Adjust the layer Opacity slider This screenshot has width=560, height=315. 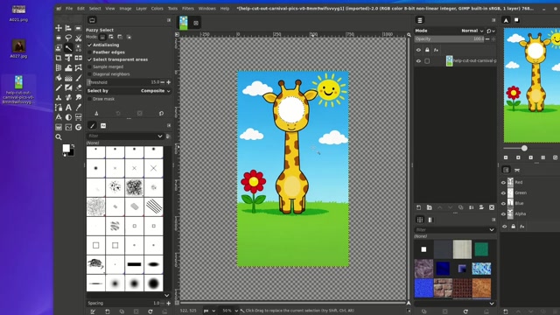click(449, 38)
